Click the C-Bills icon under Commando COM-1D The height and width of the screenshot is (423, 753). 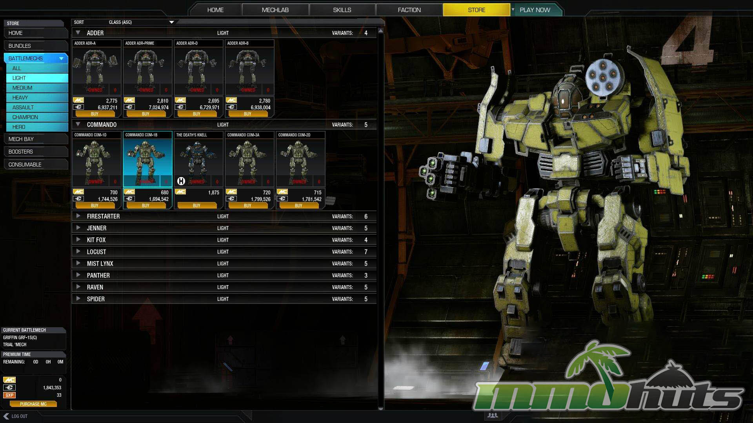[x=78, y=199]
